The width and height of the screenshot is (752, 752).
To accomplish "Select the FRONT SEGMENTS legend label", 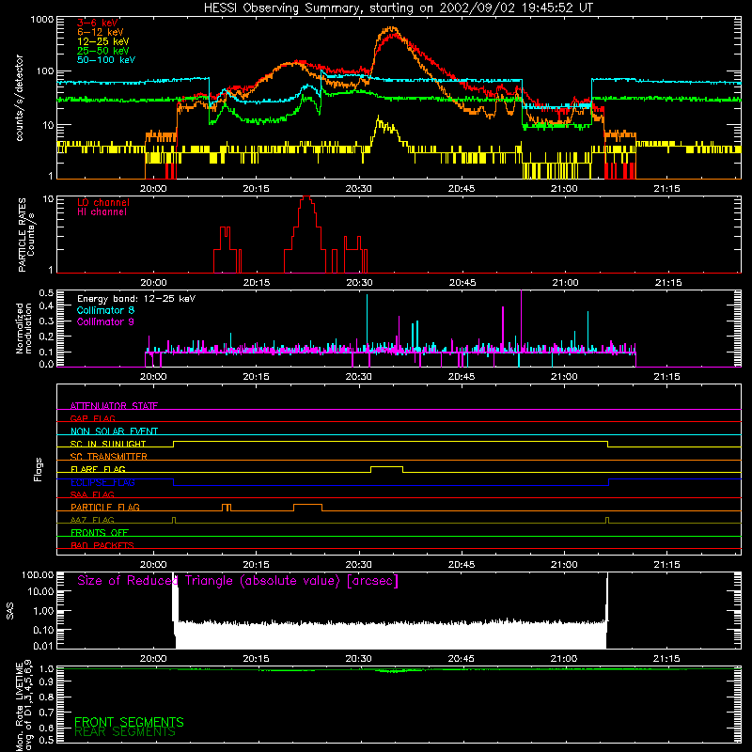I will (x=129, y=722).
